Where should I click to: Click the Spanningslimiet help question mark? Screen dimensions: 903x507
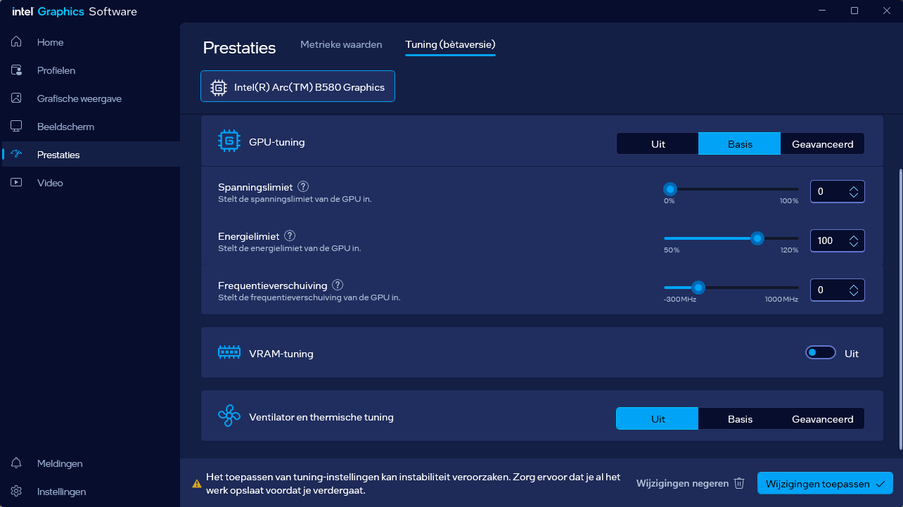(x=303, y=186)
